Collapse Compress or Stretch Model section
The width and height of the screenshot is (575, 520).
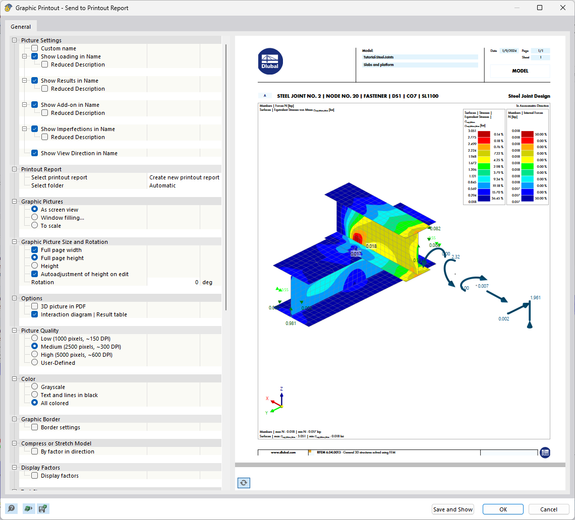coord(14,443)
